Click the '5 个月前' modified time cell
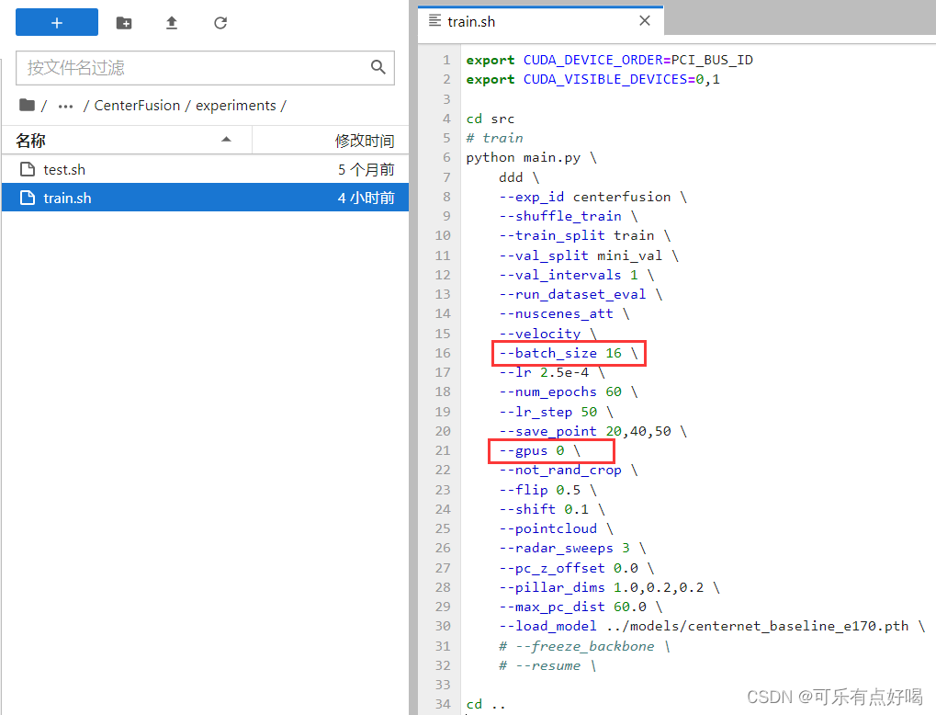936x715 pixels. tap(366, 169)
